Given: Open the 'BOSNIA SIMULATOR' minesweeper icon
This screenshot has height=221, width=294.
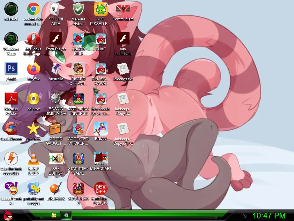Looking at the screenshot, I should pos(56,99).
